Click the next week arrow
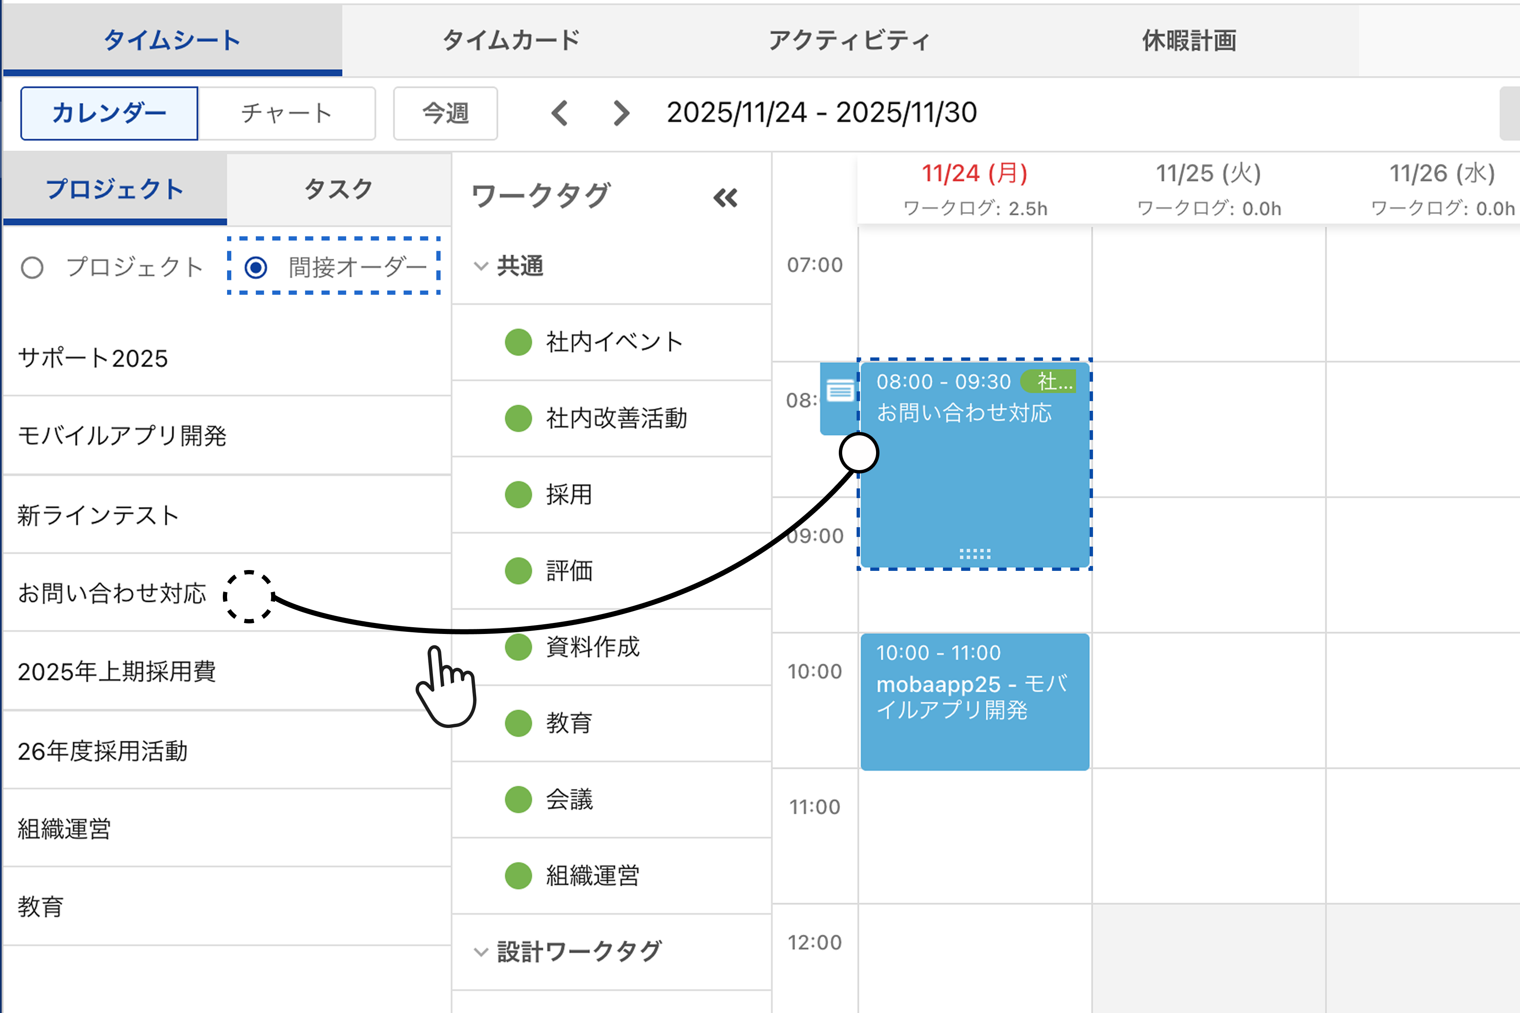Screen dimensions: 1520x1013 620,113
